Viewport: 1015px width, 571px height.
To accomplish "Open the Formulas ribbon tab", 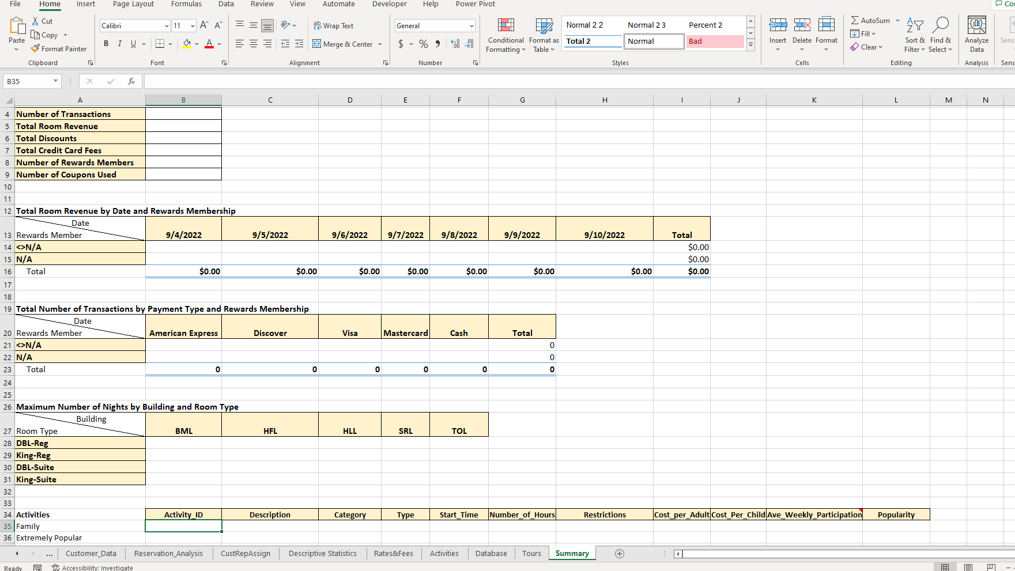I will pyautogui.click(x=186, y=4).
